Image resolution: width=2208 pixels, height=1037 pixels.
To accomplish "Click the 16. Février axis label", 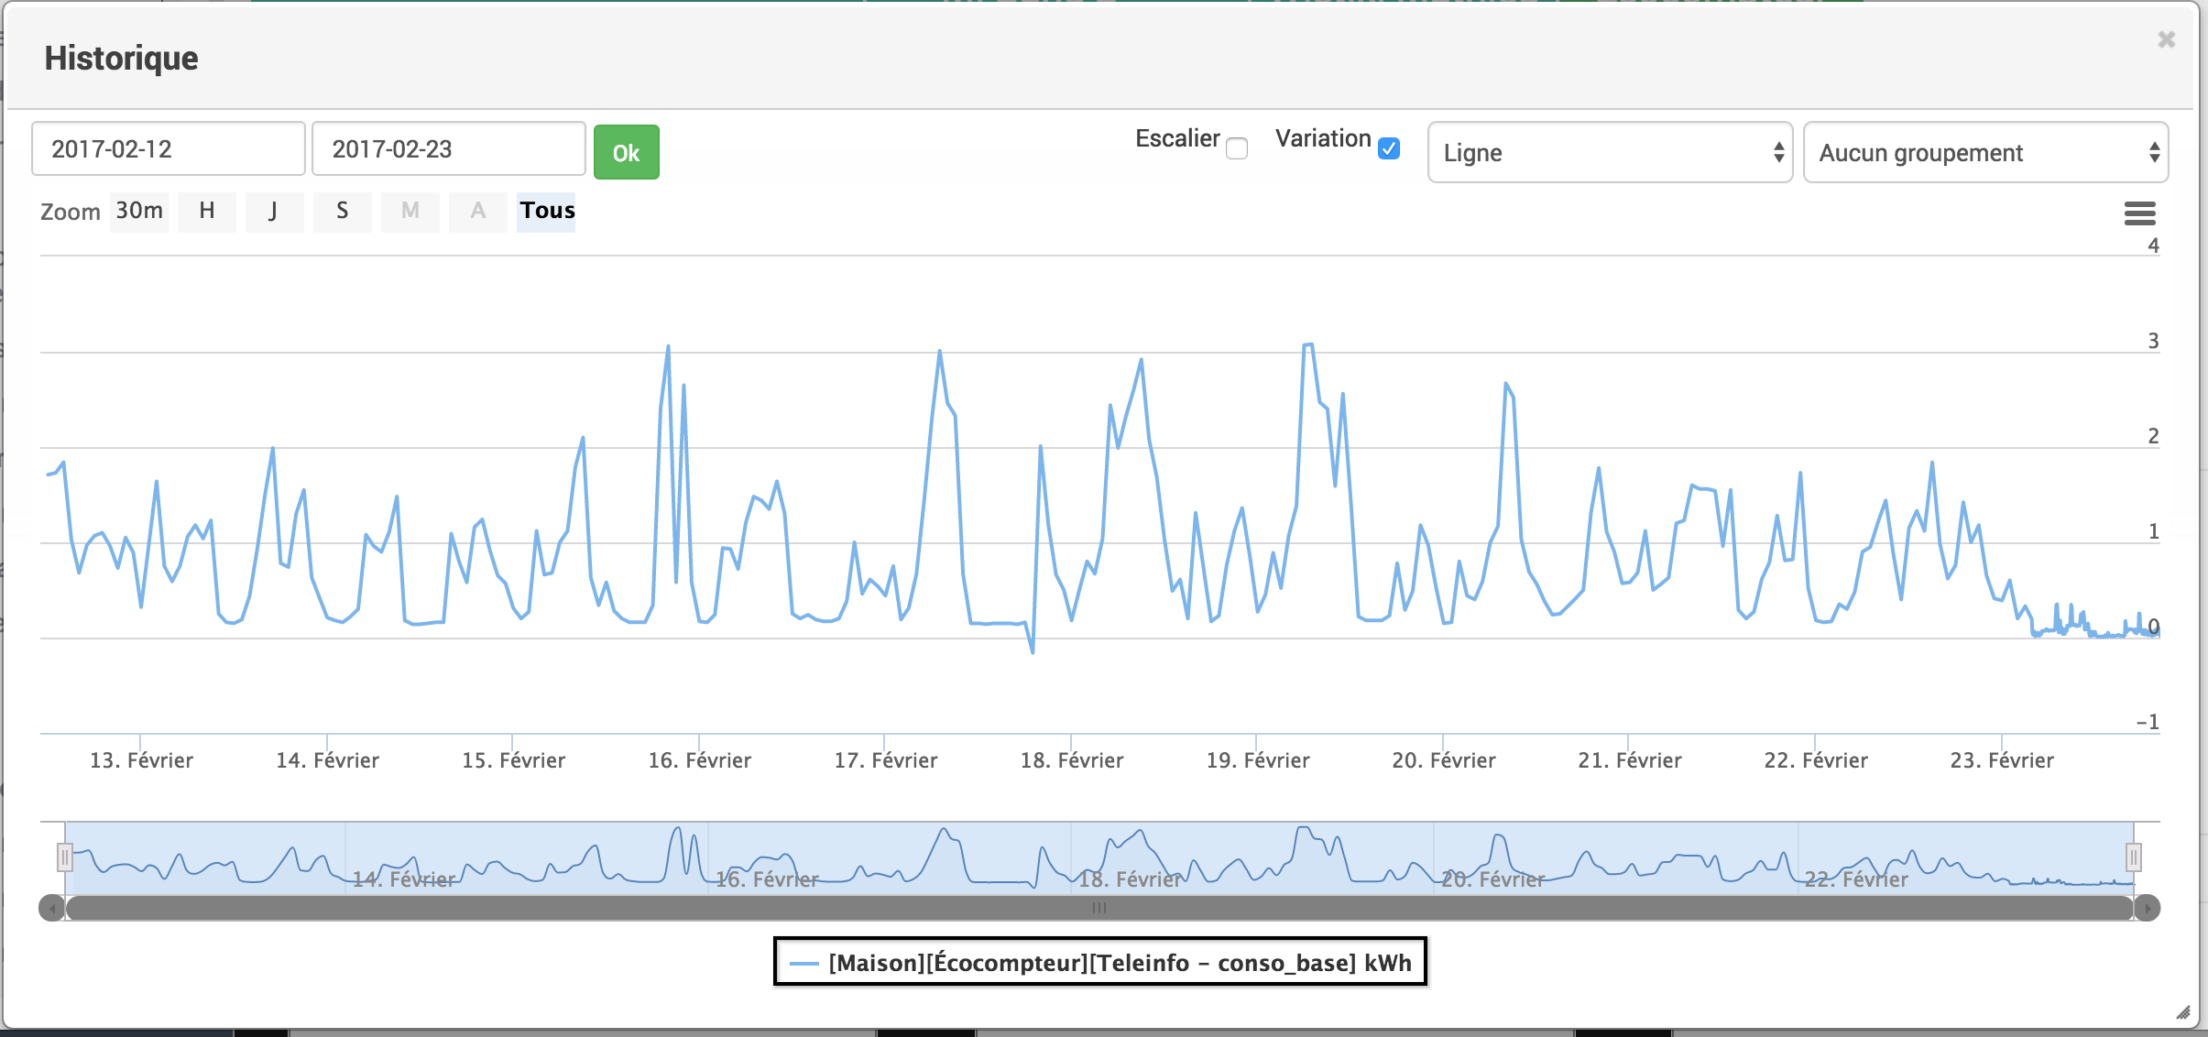I will [700, 760].
